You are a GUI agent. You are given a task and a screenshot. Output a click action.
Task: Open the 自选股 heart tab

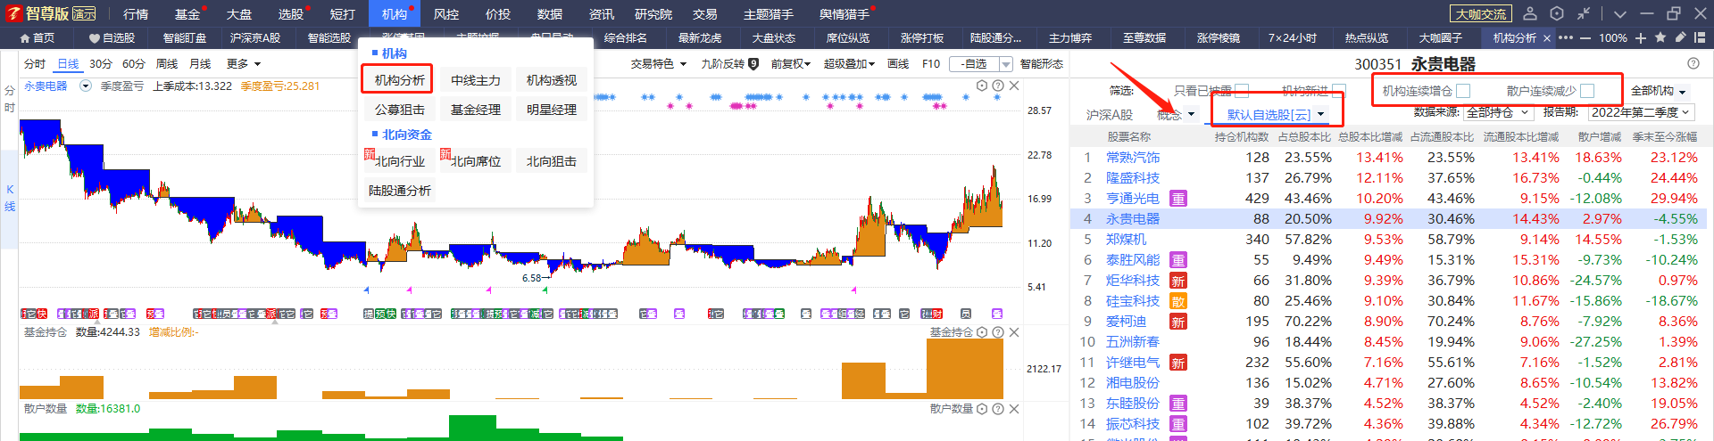(112, 38)
